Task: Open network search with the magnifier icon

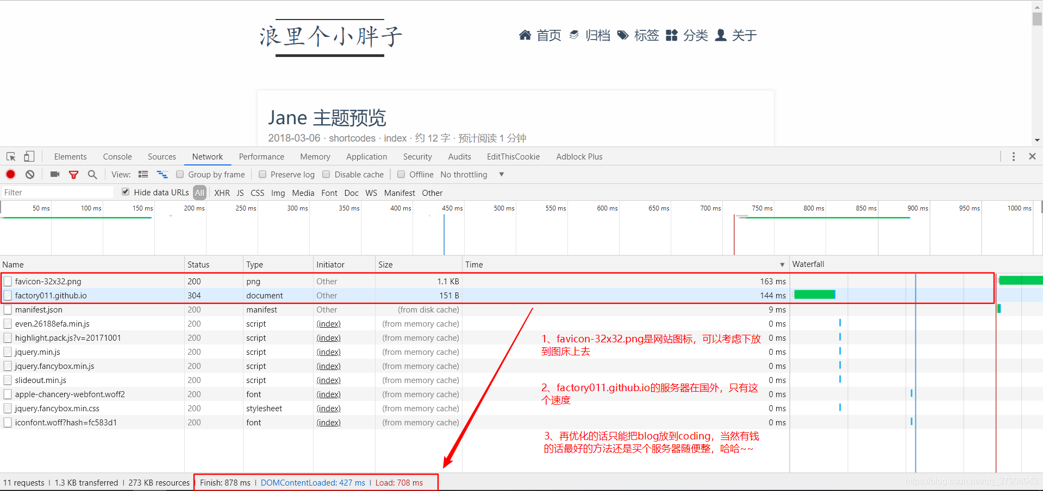Action: (x=92, y=175)
